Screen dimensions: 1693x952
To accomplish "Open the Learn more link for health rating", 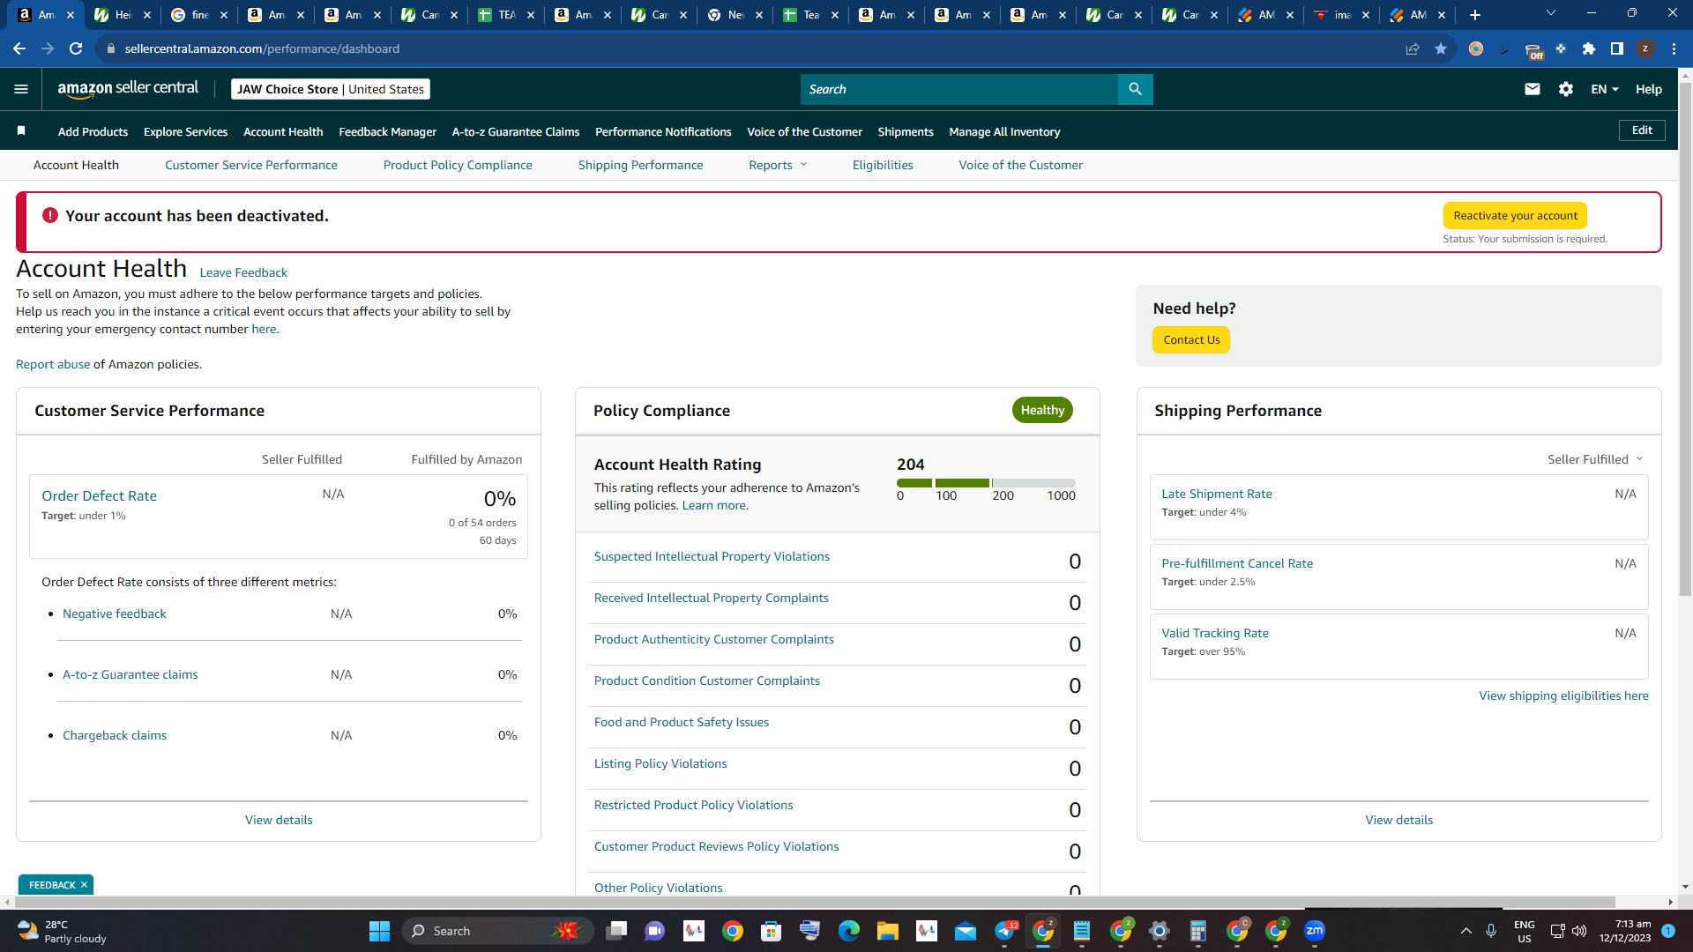I will coord(713,505).
